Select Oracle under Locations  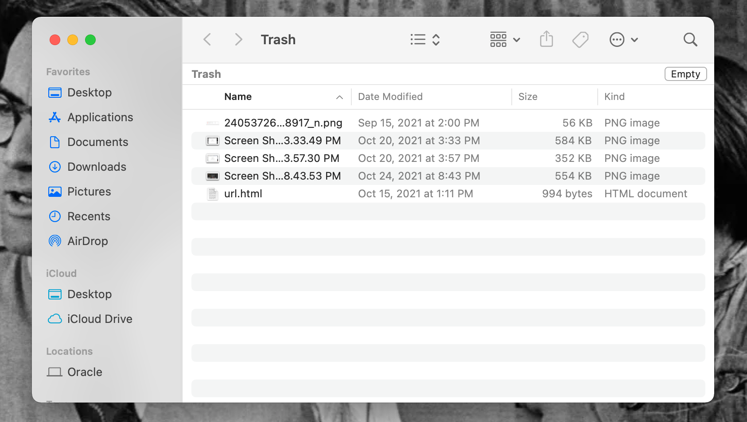pos(85,372)
